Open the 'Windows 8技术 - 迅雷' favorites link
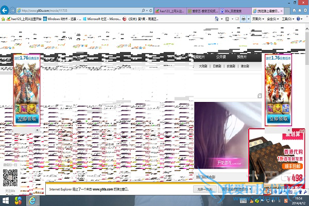Viewport: 309px width, 206px height. tap(61, 19)
